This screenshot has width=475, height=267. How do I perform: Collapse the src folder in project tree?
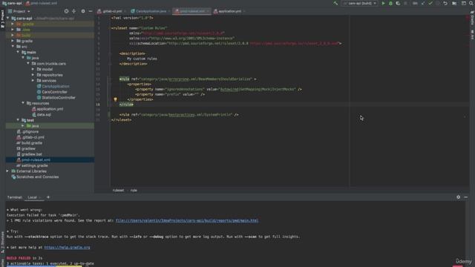(13, 47)
